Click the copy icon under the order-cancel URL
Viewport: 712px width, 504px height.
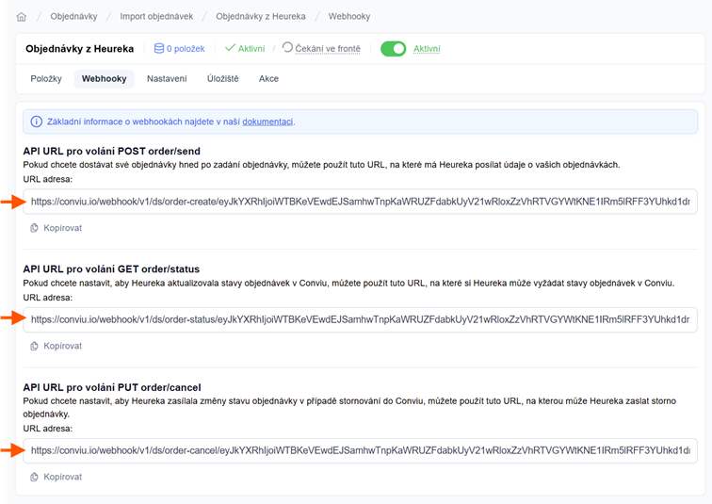tap(34, 477)
